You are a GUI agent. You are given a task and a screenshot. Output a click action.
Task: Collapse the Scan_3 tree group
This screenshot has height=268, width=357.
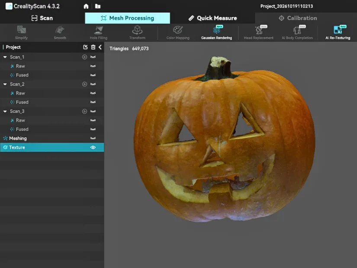point(5,111)
